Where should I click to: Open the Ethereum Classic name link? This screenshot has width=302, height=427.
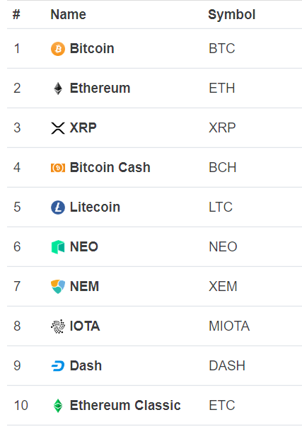click(x=125, y=405)
